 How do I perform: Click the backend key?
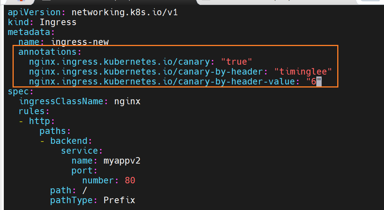pos(69,141)
